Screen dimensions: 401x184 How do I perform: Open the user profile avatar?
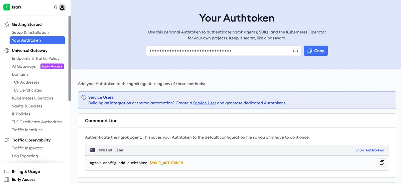pos(62,7)
